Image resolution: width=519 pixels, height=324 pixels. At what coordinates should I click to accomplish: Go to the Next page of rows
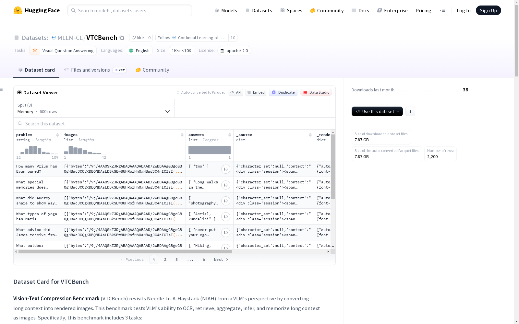[x=221, y=260]
